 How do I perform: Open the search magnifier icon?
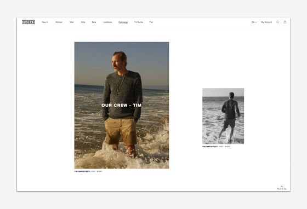point(277,22)
